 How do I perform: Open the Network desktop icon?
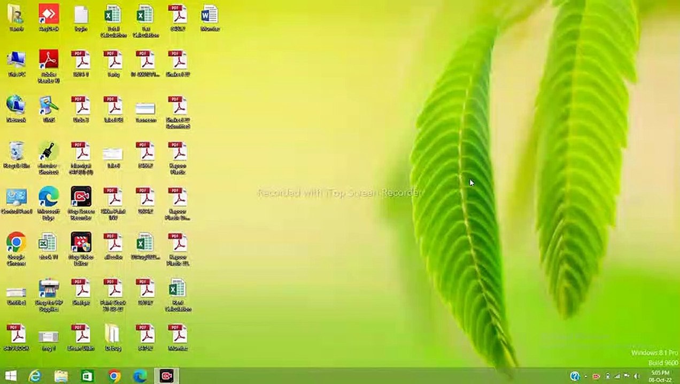click(16, 107)
